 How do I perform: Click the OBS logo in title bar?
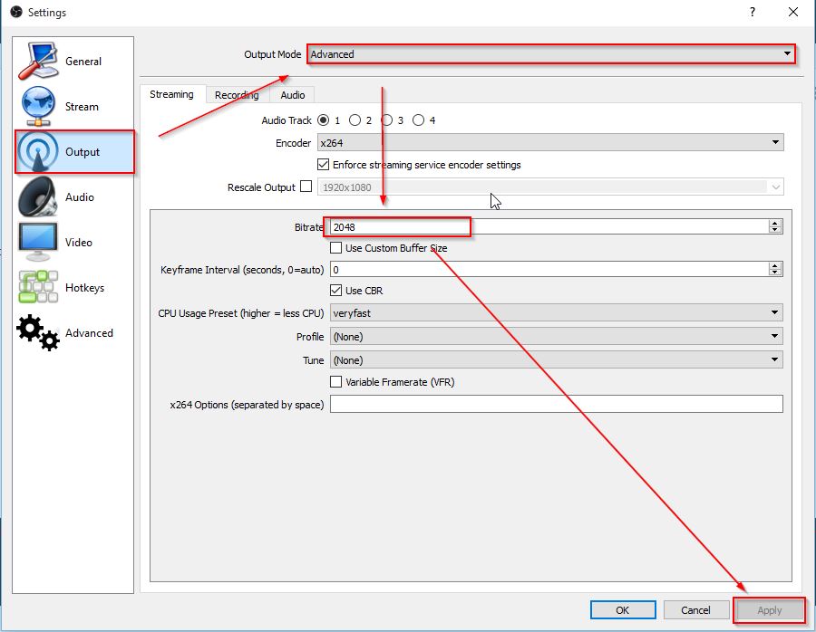click(x=16, y=12)
